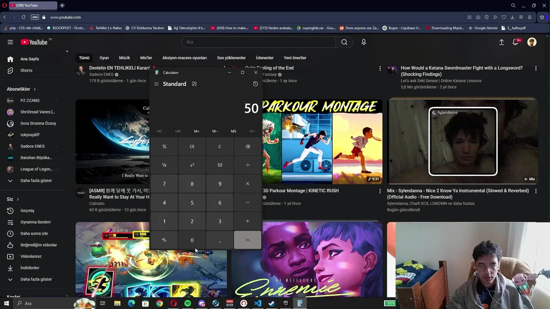This screenshot has width=550, height=309.
Task: Select the Tümü filter chip
Action: coord(84,58)
